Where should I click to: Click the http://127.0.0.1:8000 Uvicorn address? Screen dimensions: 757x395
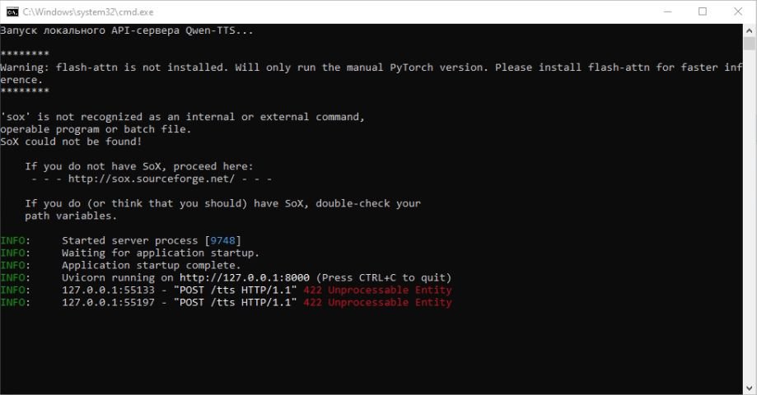pyautogui.click(x=245, y=278)
